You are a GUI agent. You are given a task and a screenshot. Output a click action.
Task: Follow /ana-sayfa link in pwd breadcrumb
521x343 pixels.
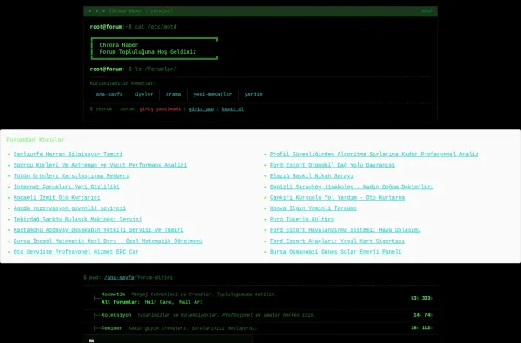[119, 278]
